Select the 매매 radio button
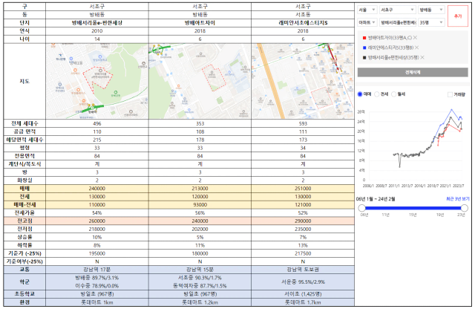 [x=360, y=94]
